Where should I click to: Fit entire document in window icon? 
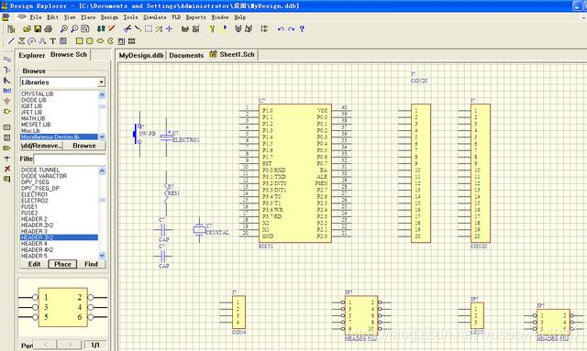pyautogui.click(x=85, y=28)
